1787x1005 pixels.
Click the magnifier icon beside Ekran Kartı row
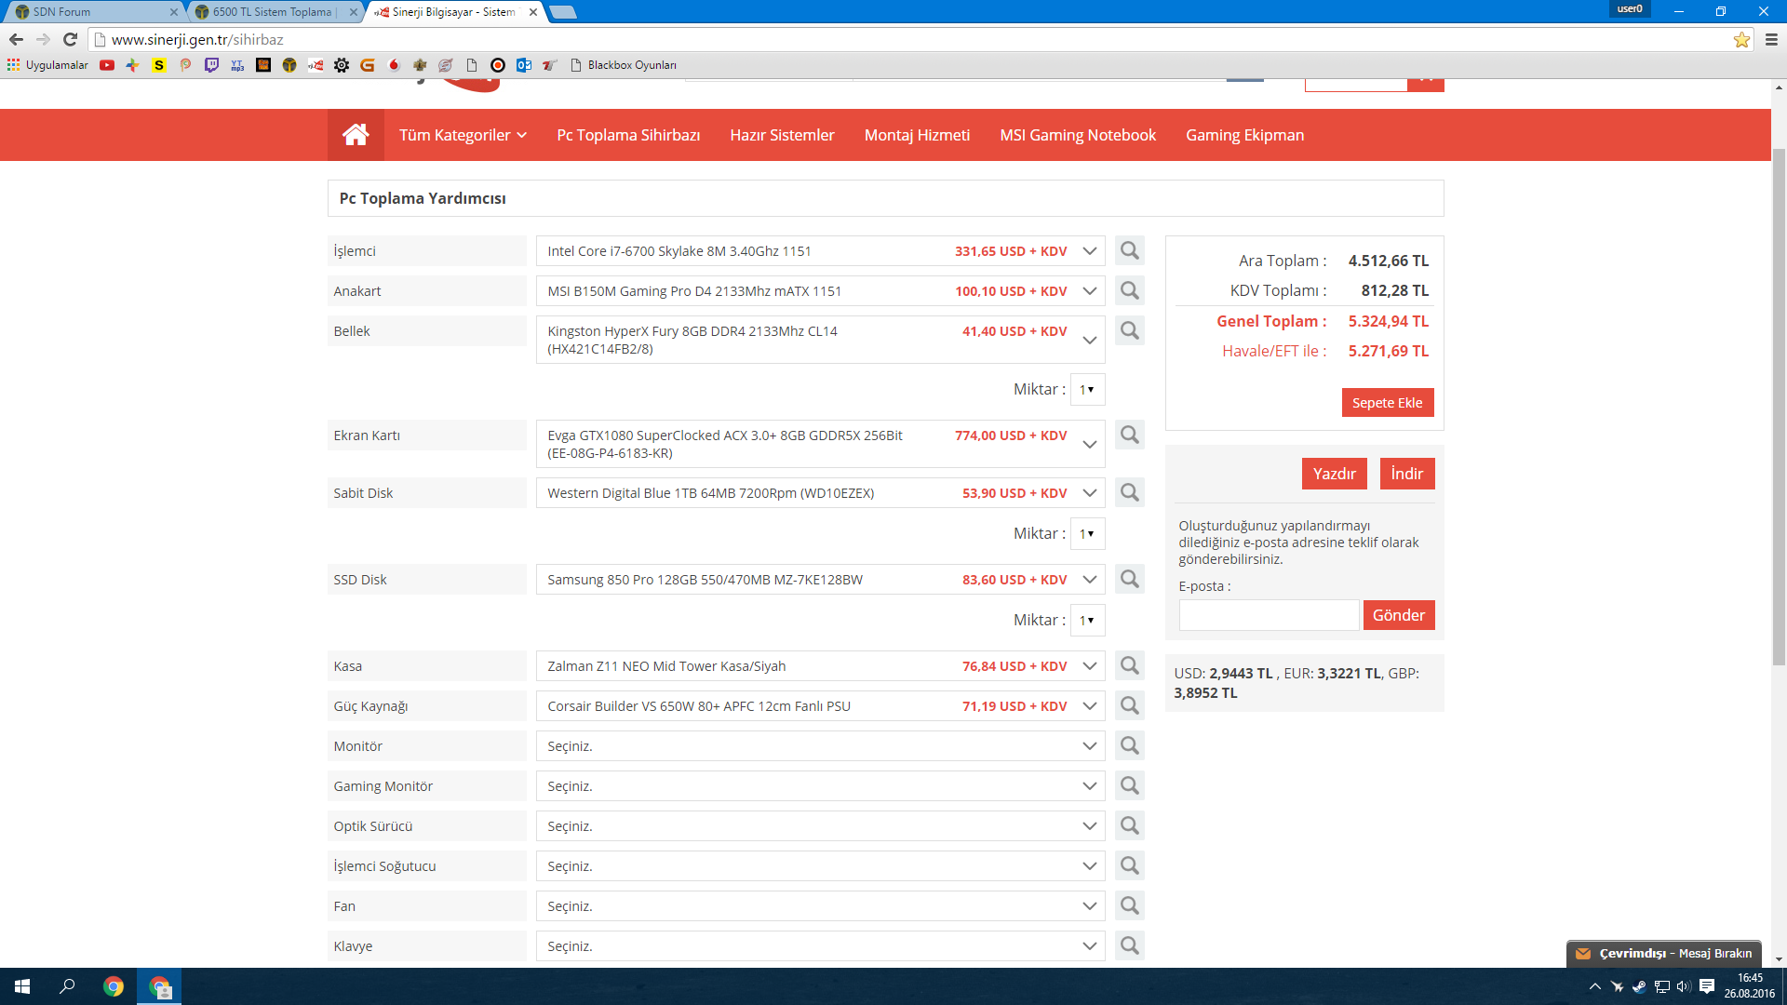(x=1129, y=435)
